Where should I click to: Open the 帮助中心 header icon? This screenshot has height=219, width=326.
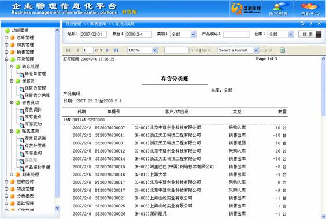(310, 8)
